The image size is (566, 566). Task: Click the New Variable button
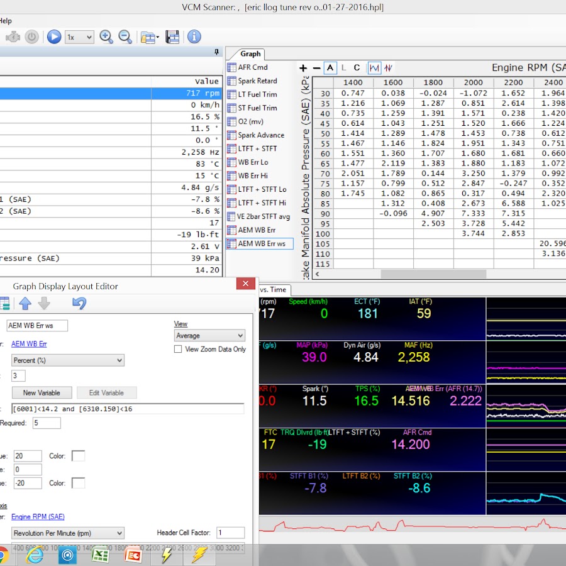(x=42, y=392)
